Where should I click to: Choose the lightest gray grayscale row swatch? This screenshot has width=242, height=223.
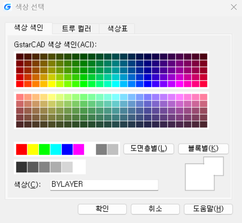click(67, 167)
